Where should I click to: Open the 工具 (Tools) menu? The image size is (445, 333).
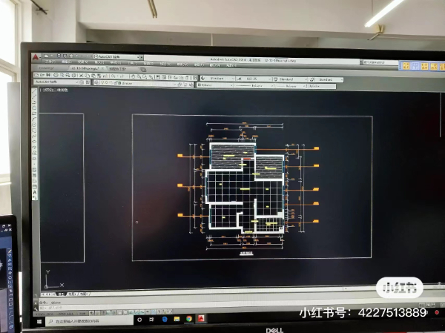pyautogui.click(x=132, y=63)
